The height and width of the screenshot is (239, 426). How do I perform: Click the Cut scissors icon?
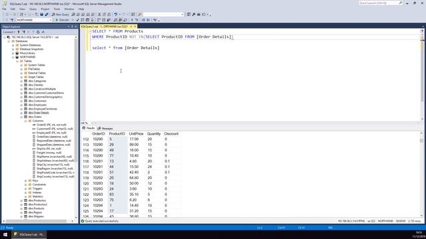[99, 15]
